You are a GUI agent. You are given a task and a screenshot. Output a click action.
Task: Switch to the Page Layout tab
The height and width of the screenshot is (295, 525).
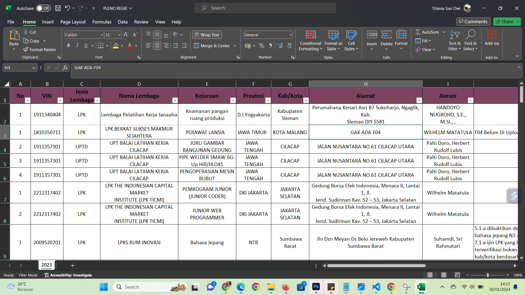tap(73, 22)
